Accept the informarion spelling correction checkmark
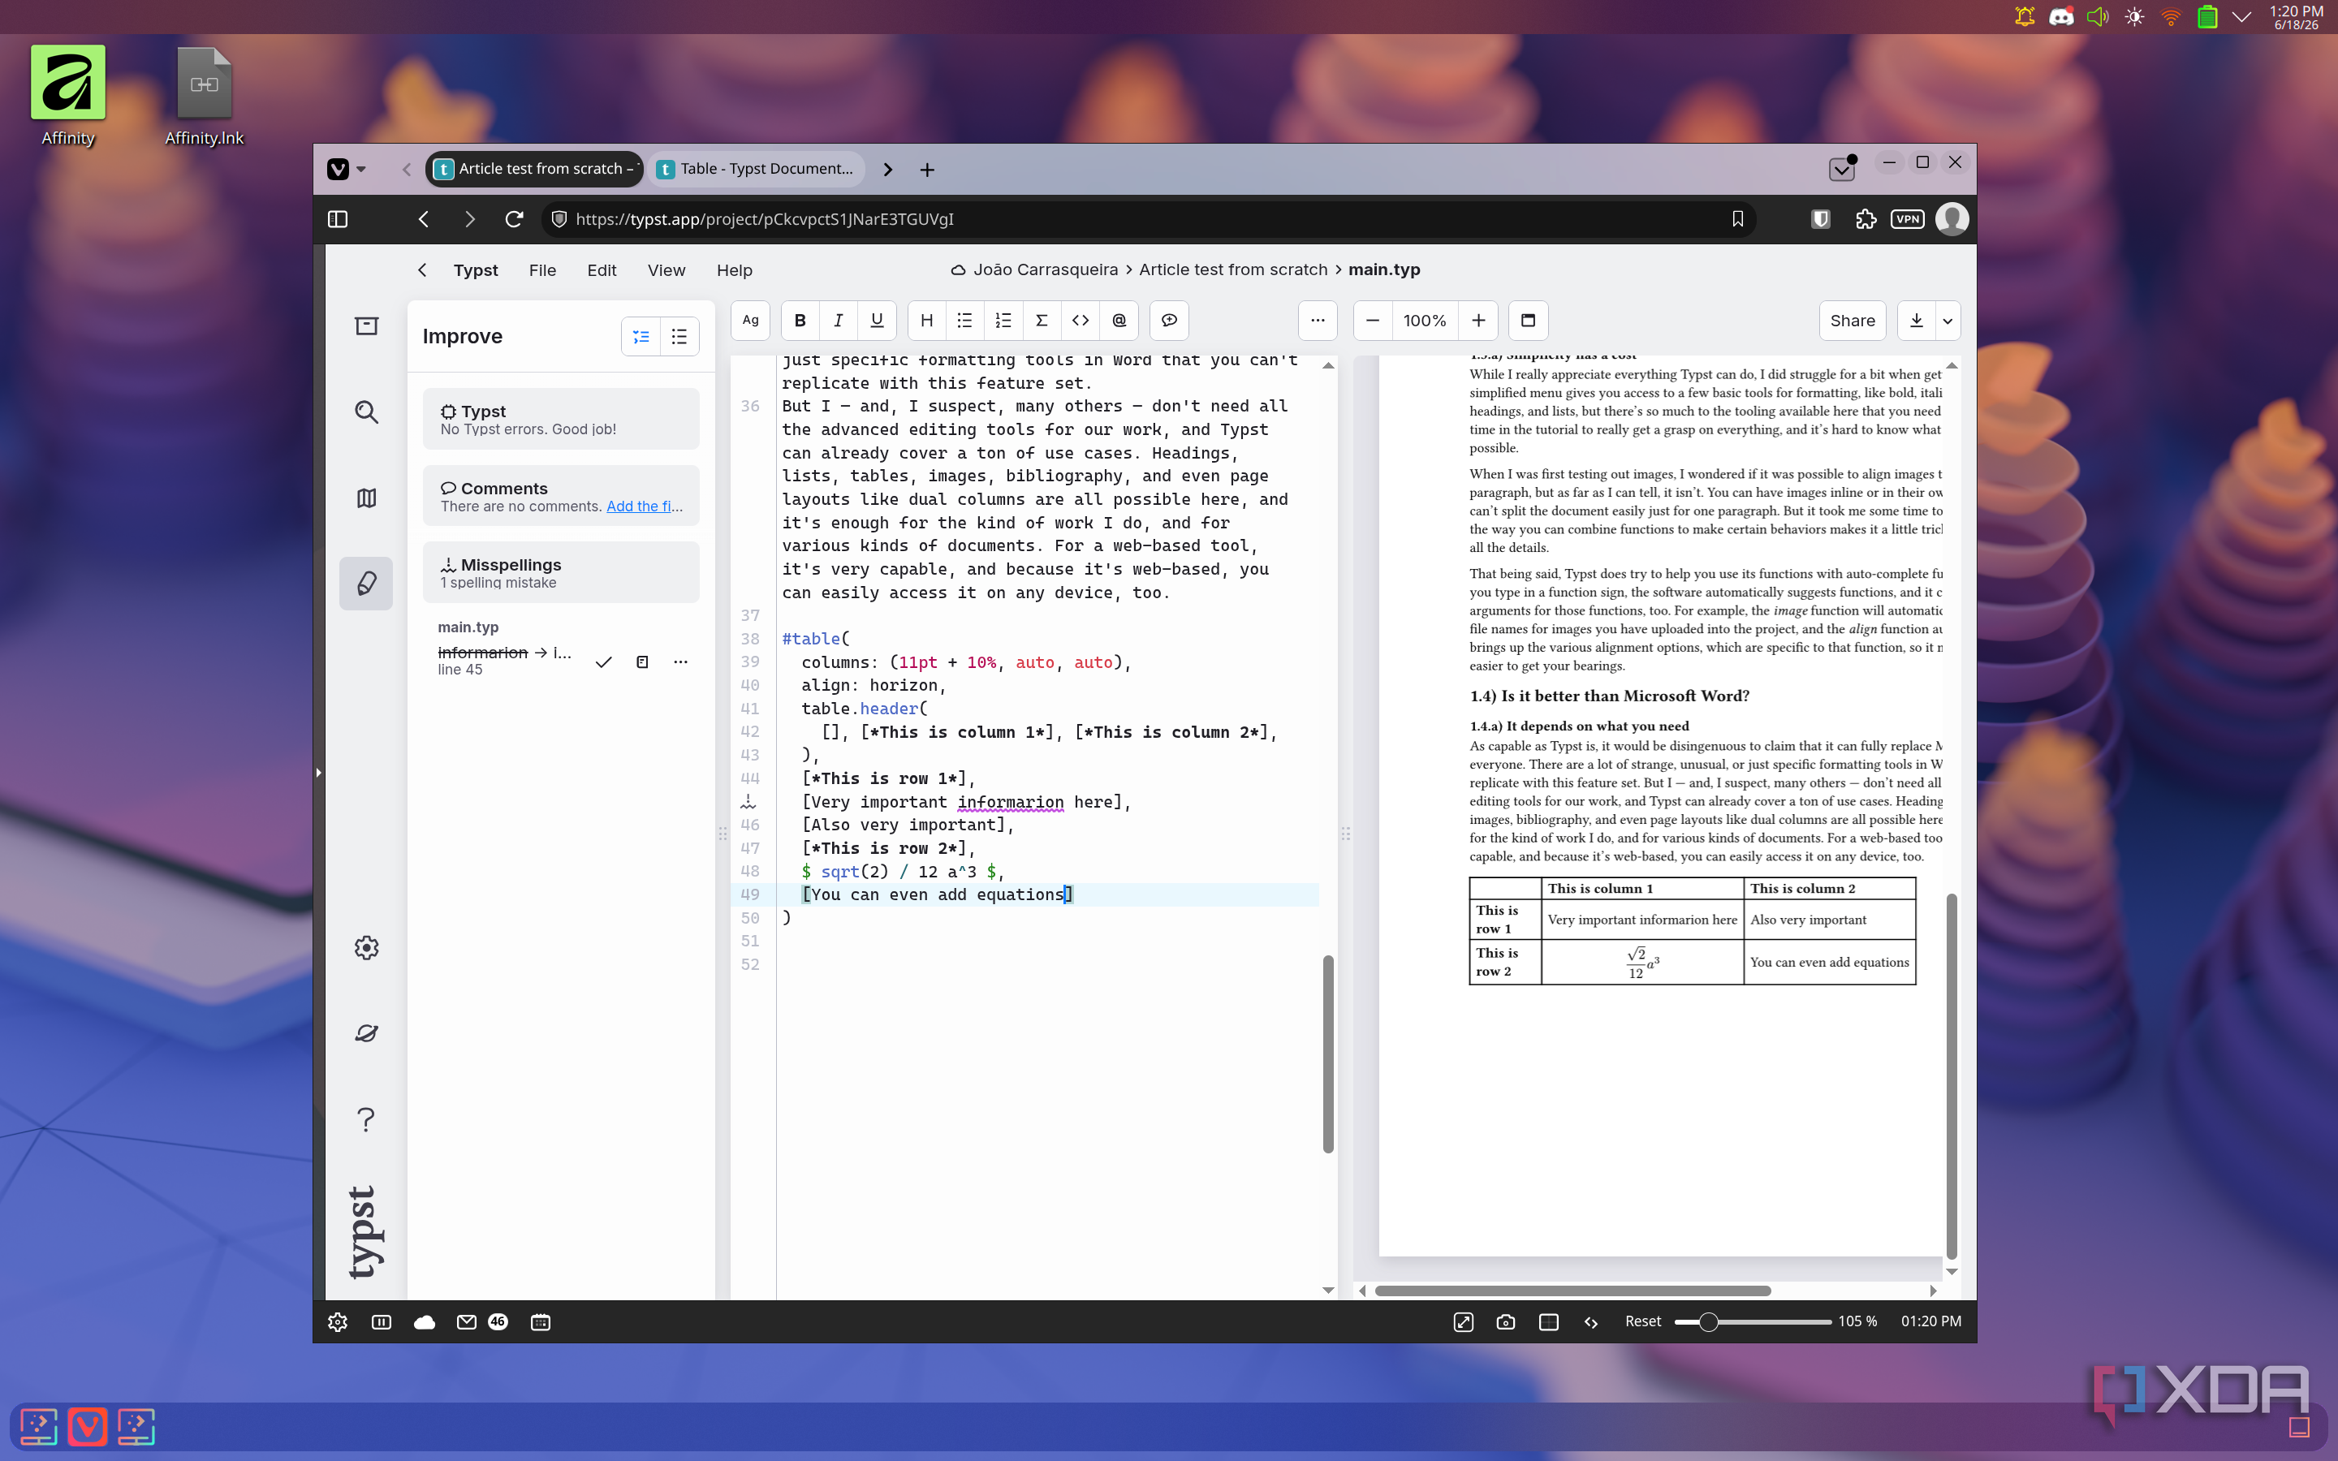2338x1461 pixels. (604, 662)
